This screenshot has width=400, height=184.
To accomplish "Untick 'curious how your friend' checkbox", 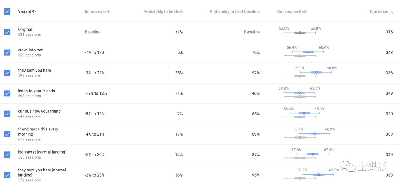I will 7,114.
